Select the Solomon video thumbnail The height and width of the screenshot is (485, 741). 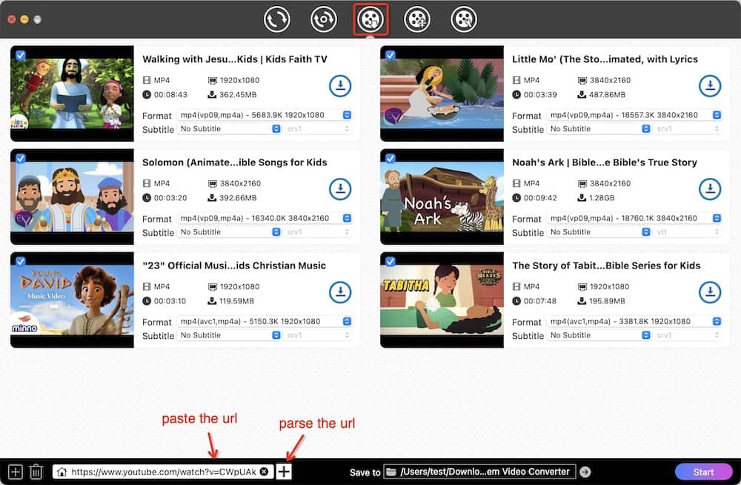(x=72, y=197)
